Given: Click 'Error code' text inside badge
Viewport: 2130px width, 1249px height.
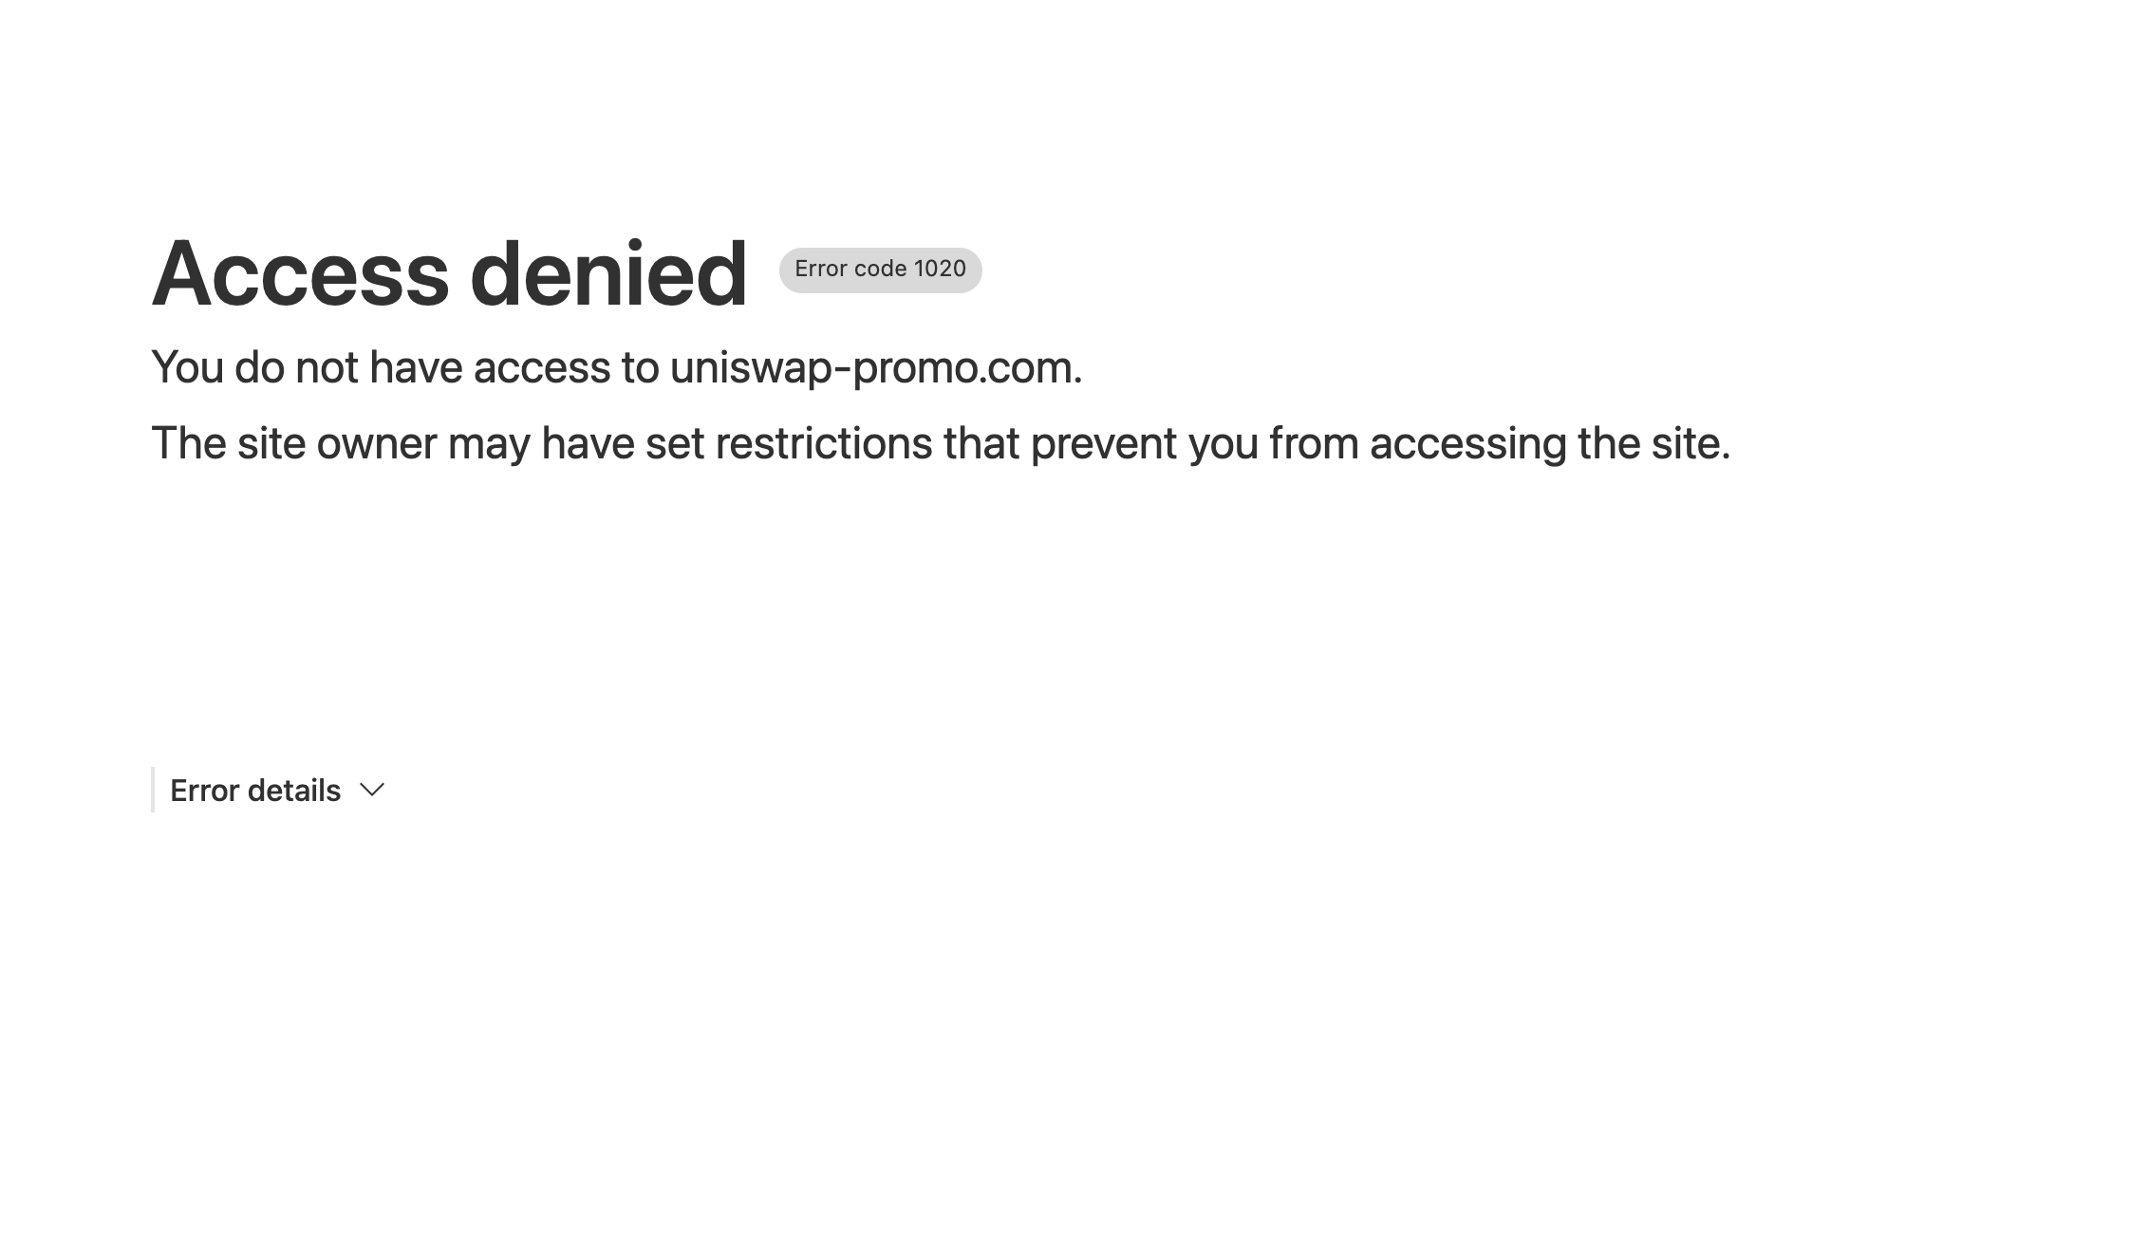Looking at the screenshot, I should coord(850,270).
